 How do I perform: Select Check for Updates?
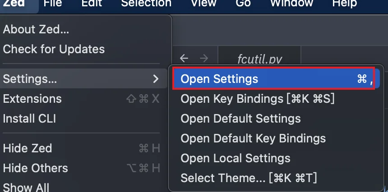[x=54, y=49]
